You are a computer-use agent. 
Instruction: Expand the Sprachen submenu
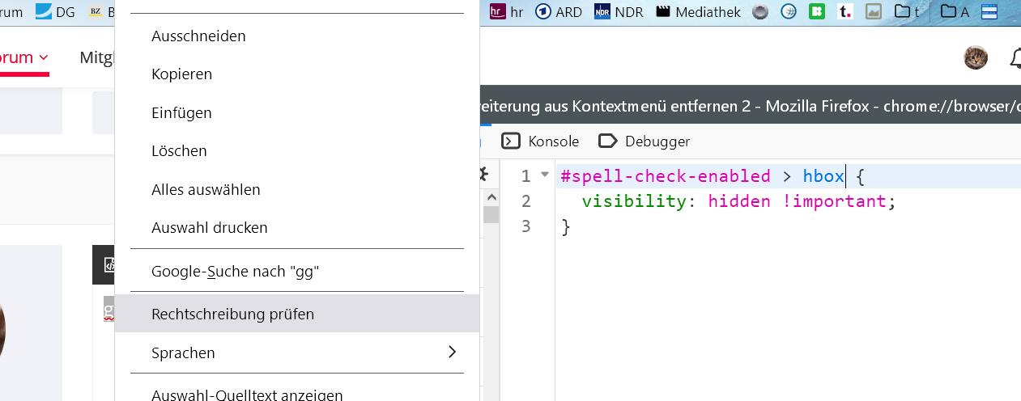point(296,352)
